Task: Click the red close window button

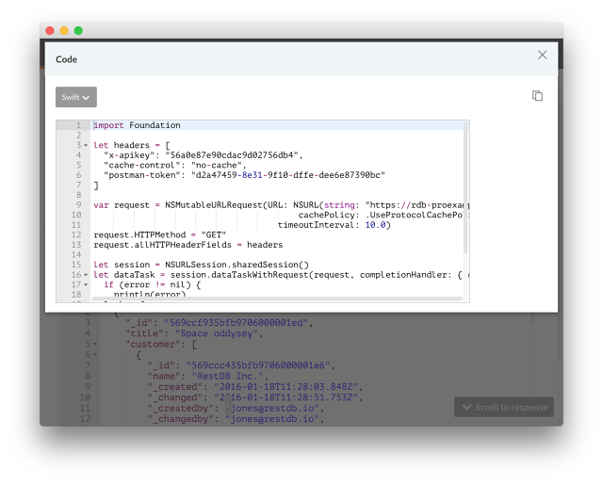Action: coord(50,30)
